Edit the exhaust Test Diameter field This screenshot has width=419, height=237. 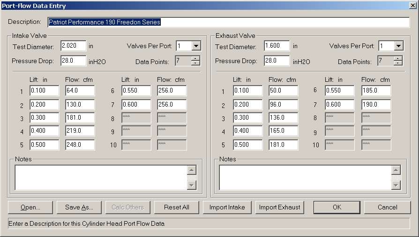pos(277,46)
